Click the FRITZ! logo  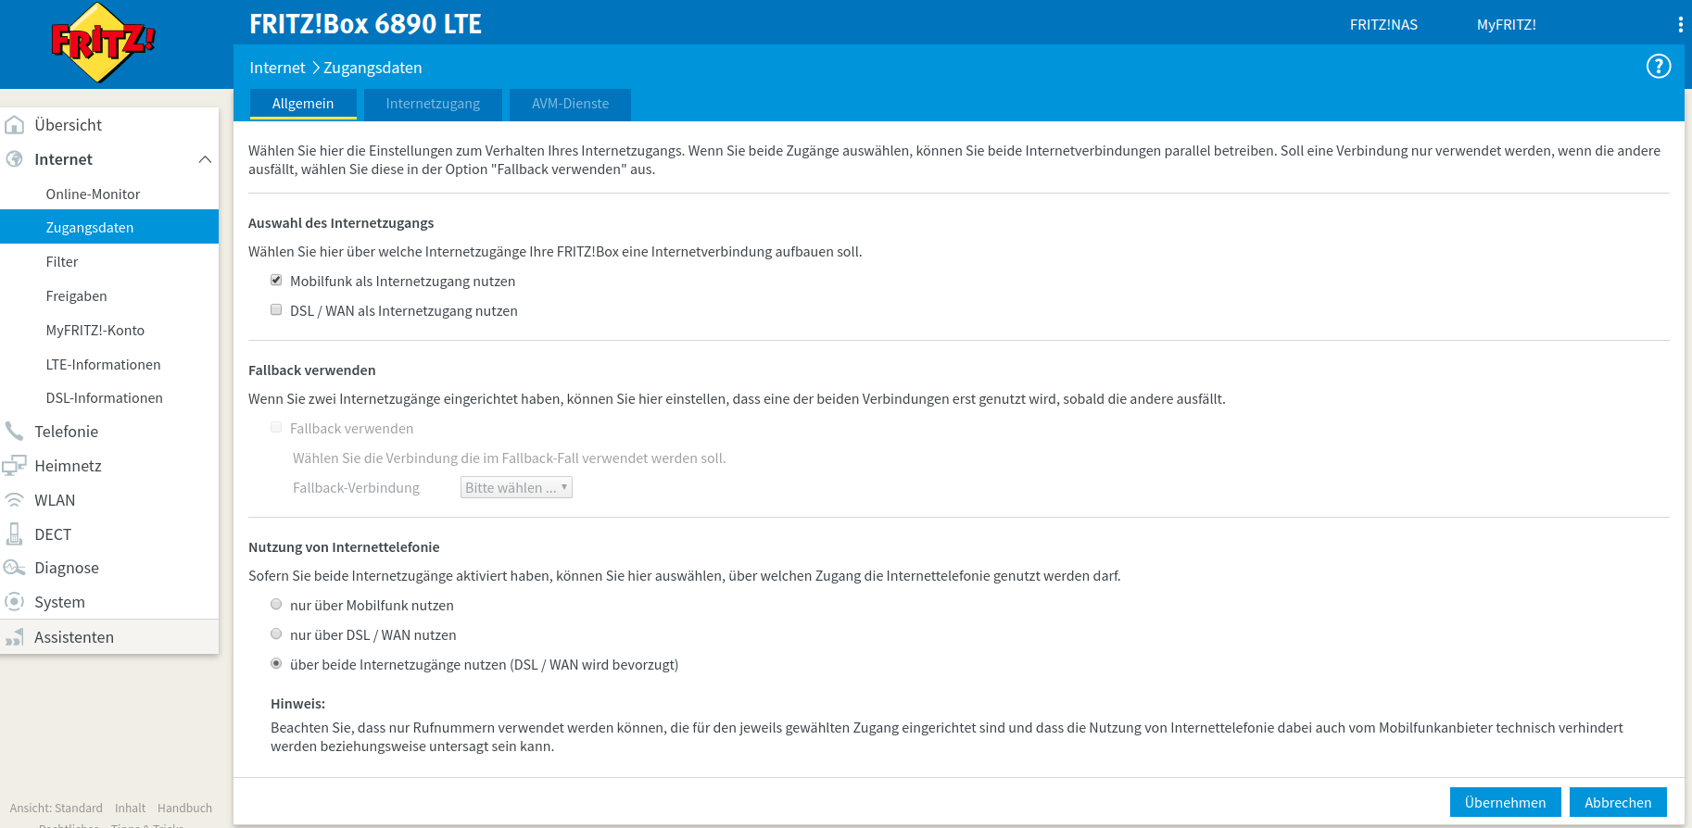[102, 43]
